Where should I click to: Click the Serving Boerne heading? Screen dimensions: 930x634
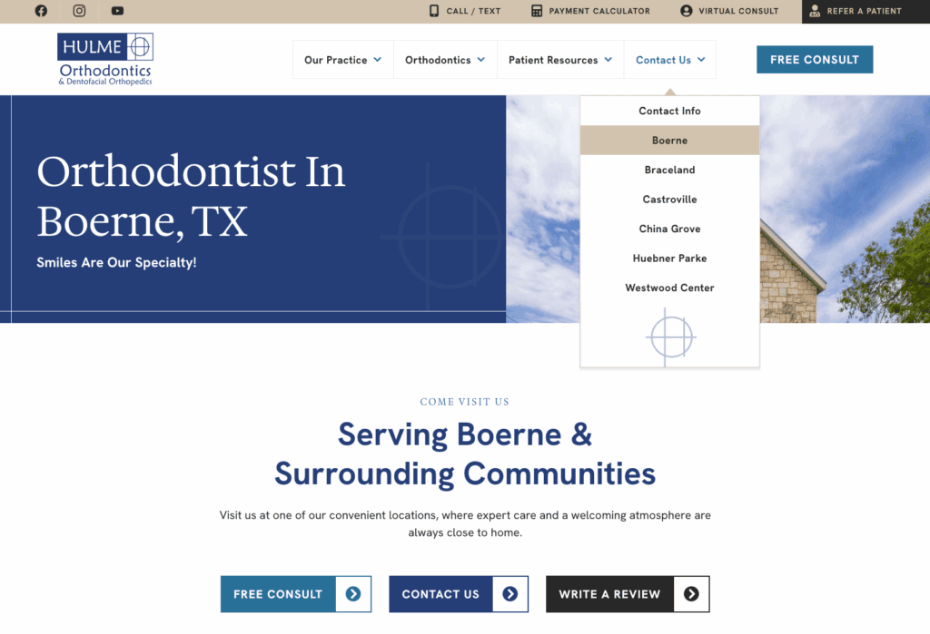465,454
